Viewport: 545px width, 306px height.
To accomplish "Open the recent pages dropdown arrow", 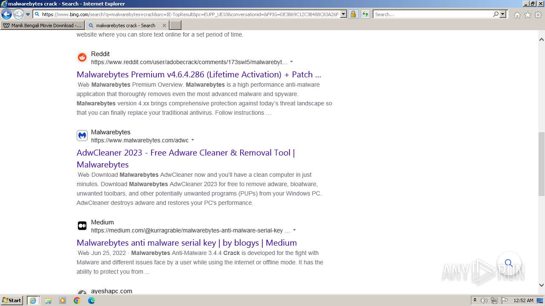I will (x=28, y=14).
